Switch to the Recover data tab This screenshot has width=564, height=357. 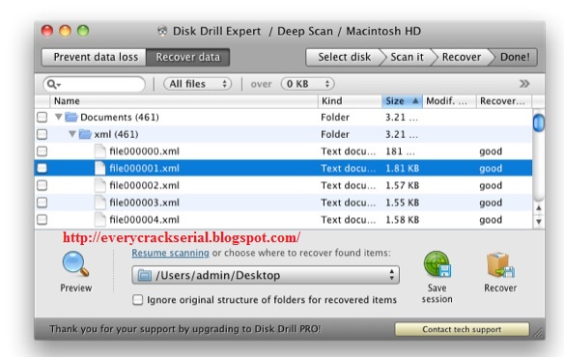[187, 57]
